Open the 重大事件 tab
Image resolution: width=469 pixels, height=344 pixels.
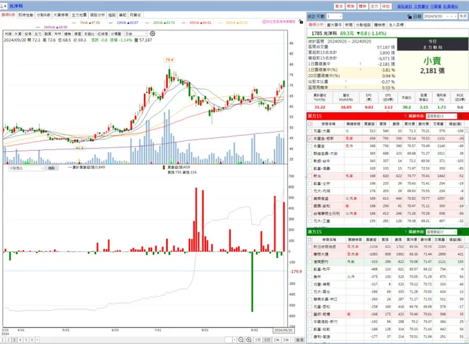(x=334, y=25)
